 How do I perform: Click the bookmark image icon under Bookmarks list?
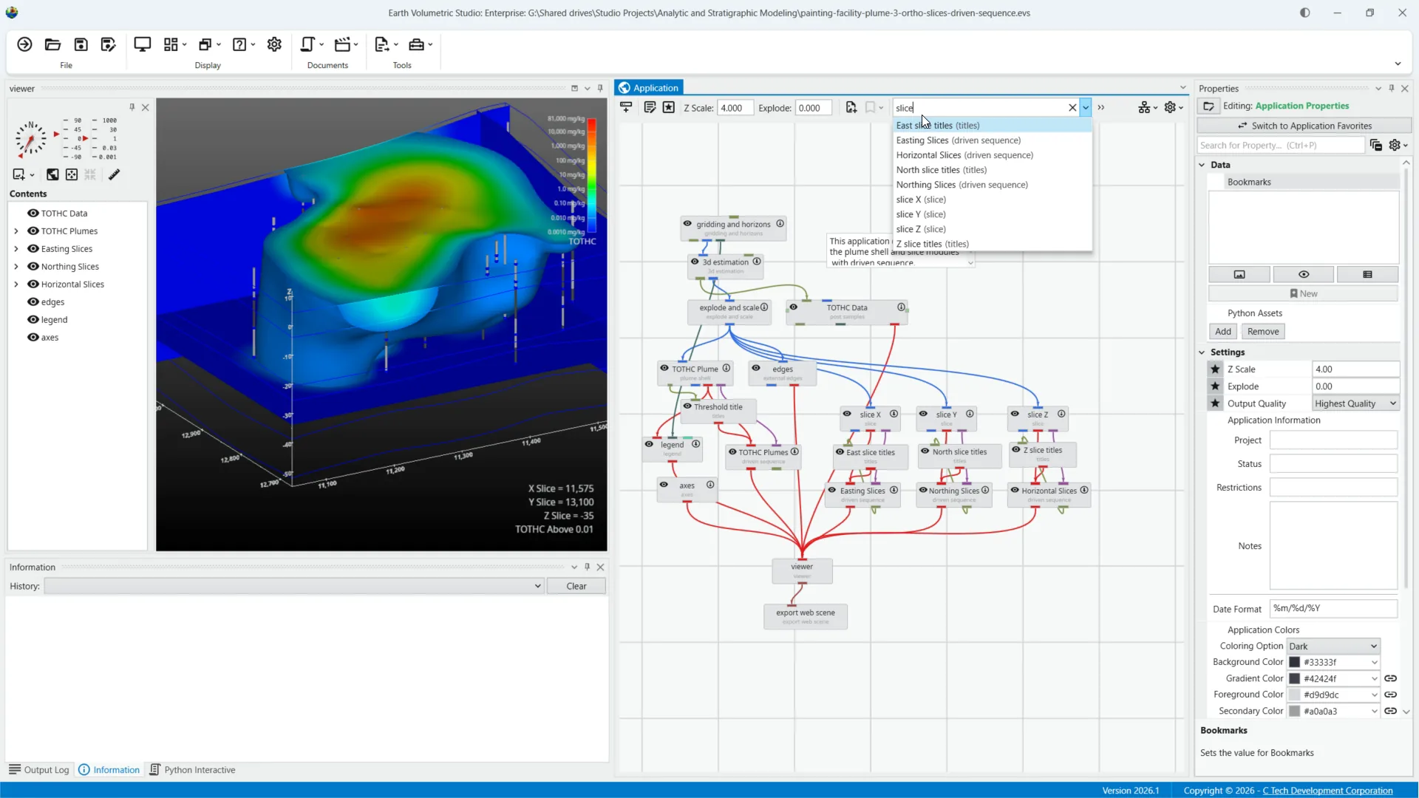point(1239,274)
